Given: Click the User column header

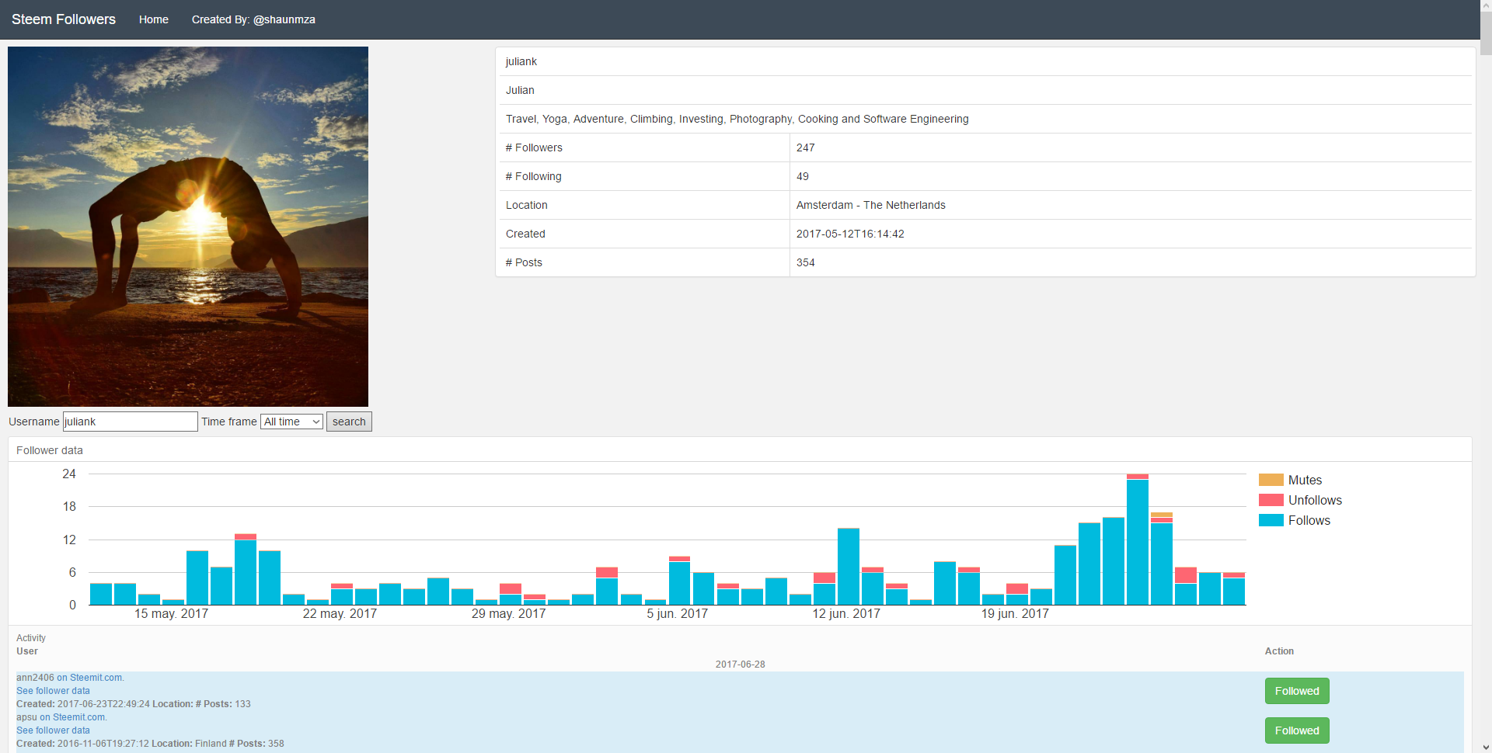Looking at the screenshot, I should pos(27,651).
